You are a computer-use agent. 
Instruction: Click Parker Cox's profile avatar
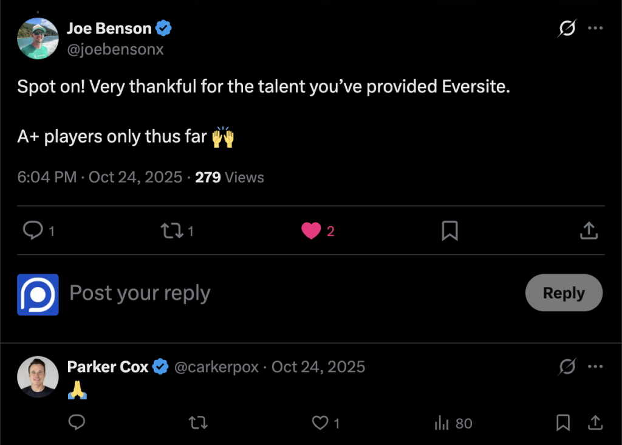(x=38, y=376)
